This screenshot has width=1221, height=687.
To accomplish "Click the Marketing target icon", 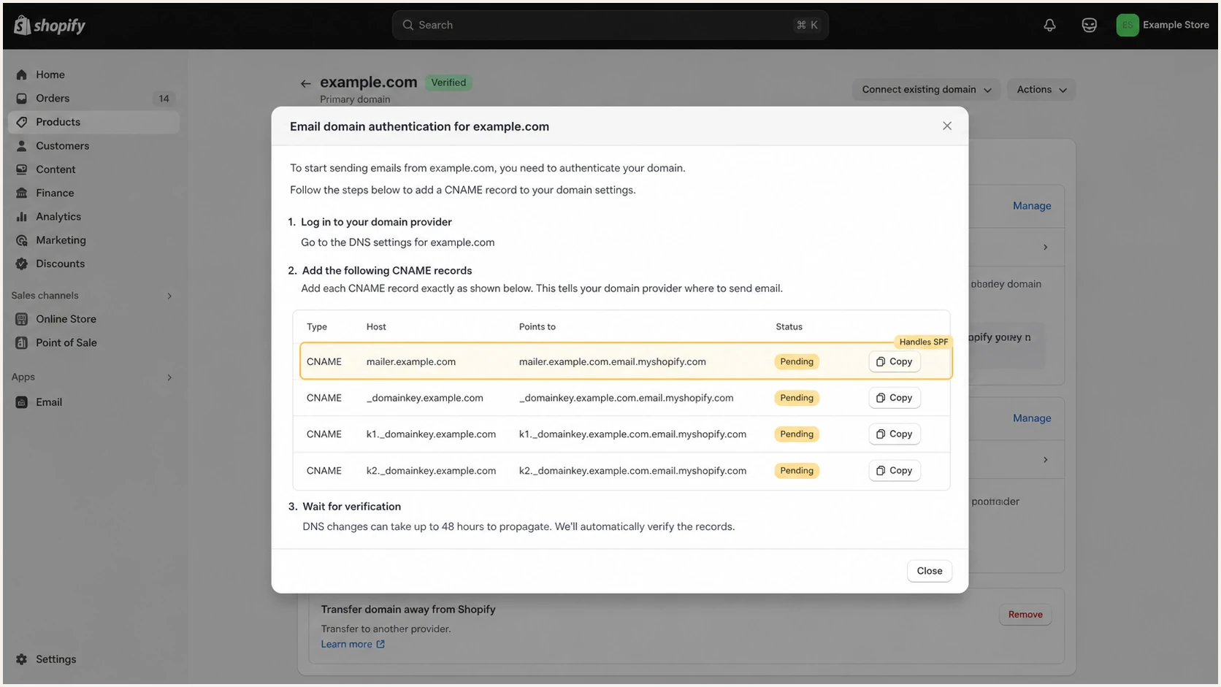I will pyautogui.click(x=22, y=240).
